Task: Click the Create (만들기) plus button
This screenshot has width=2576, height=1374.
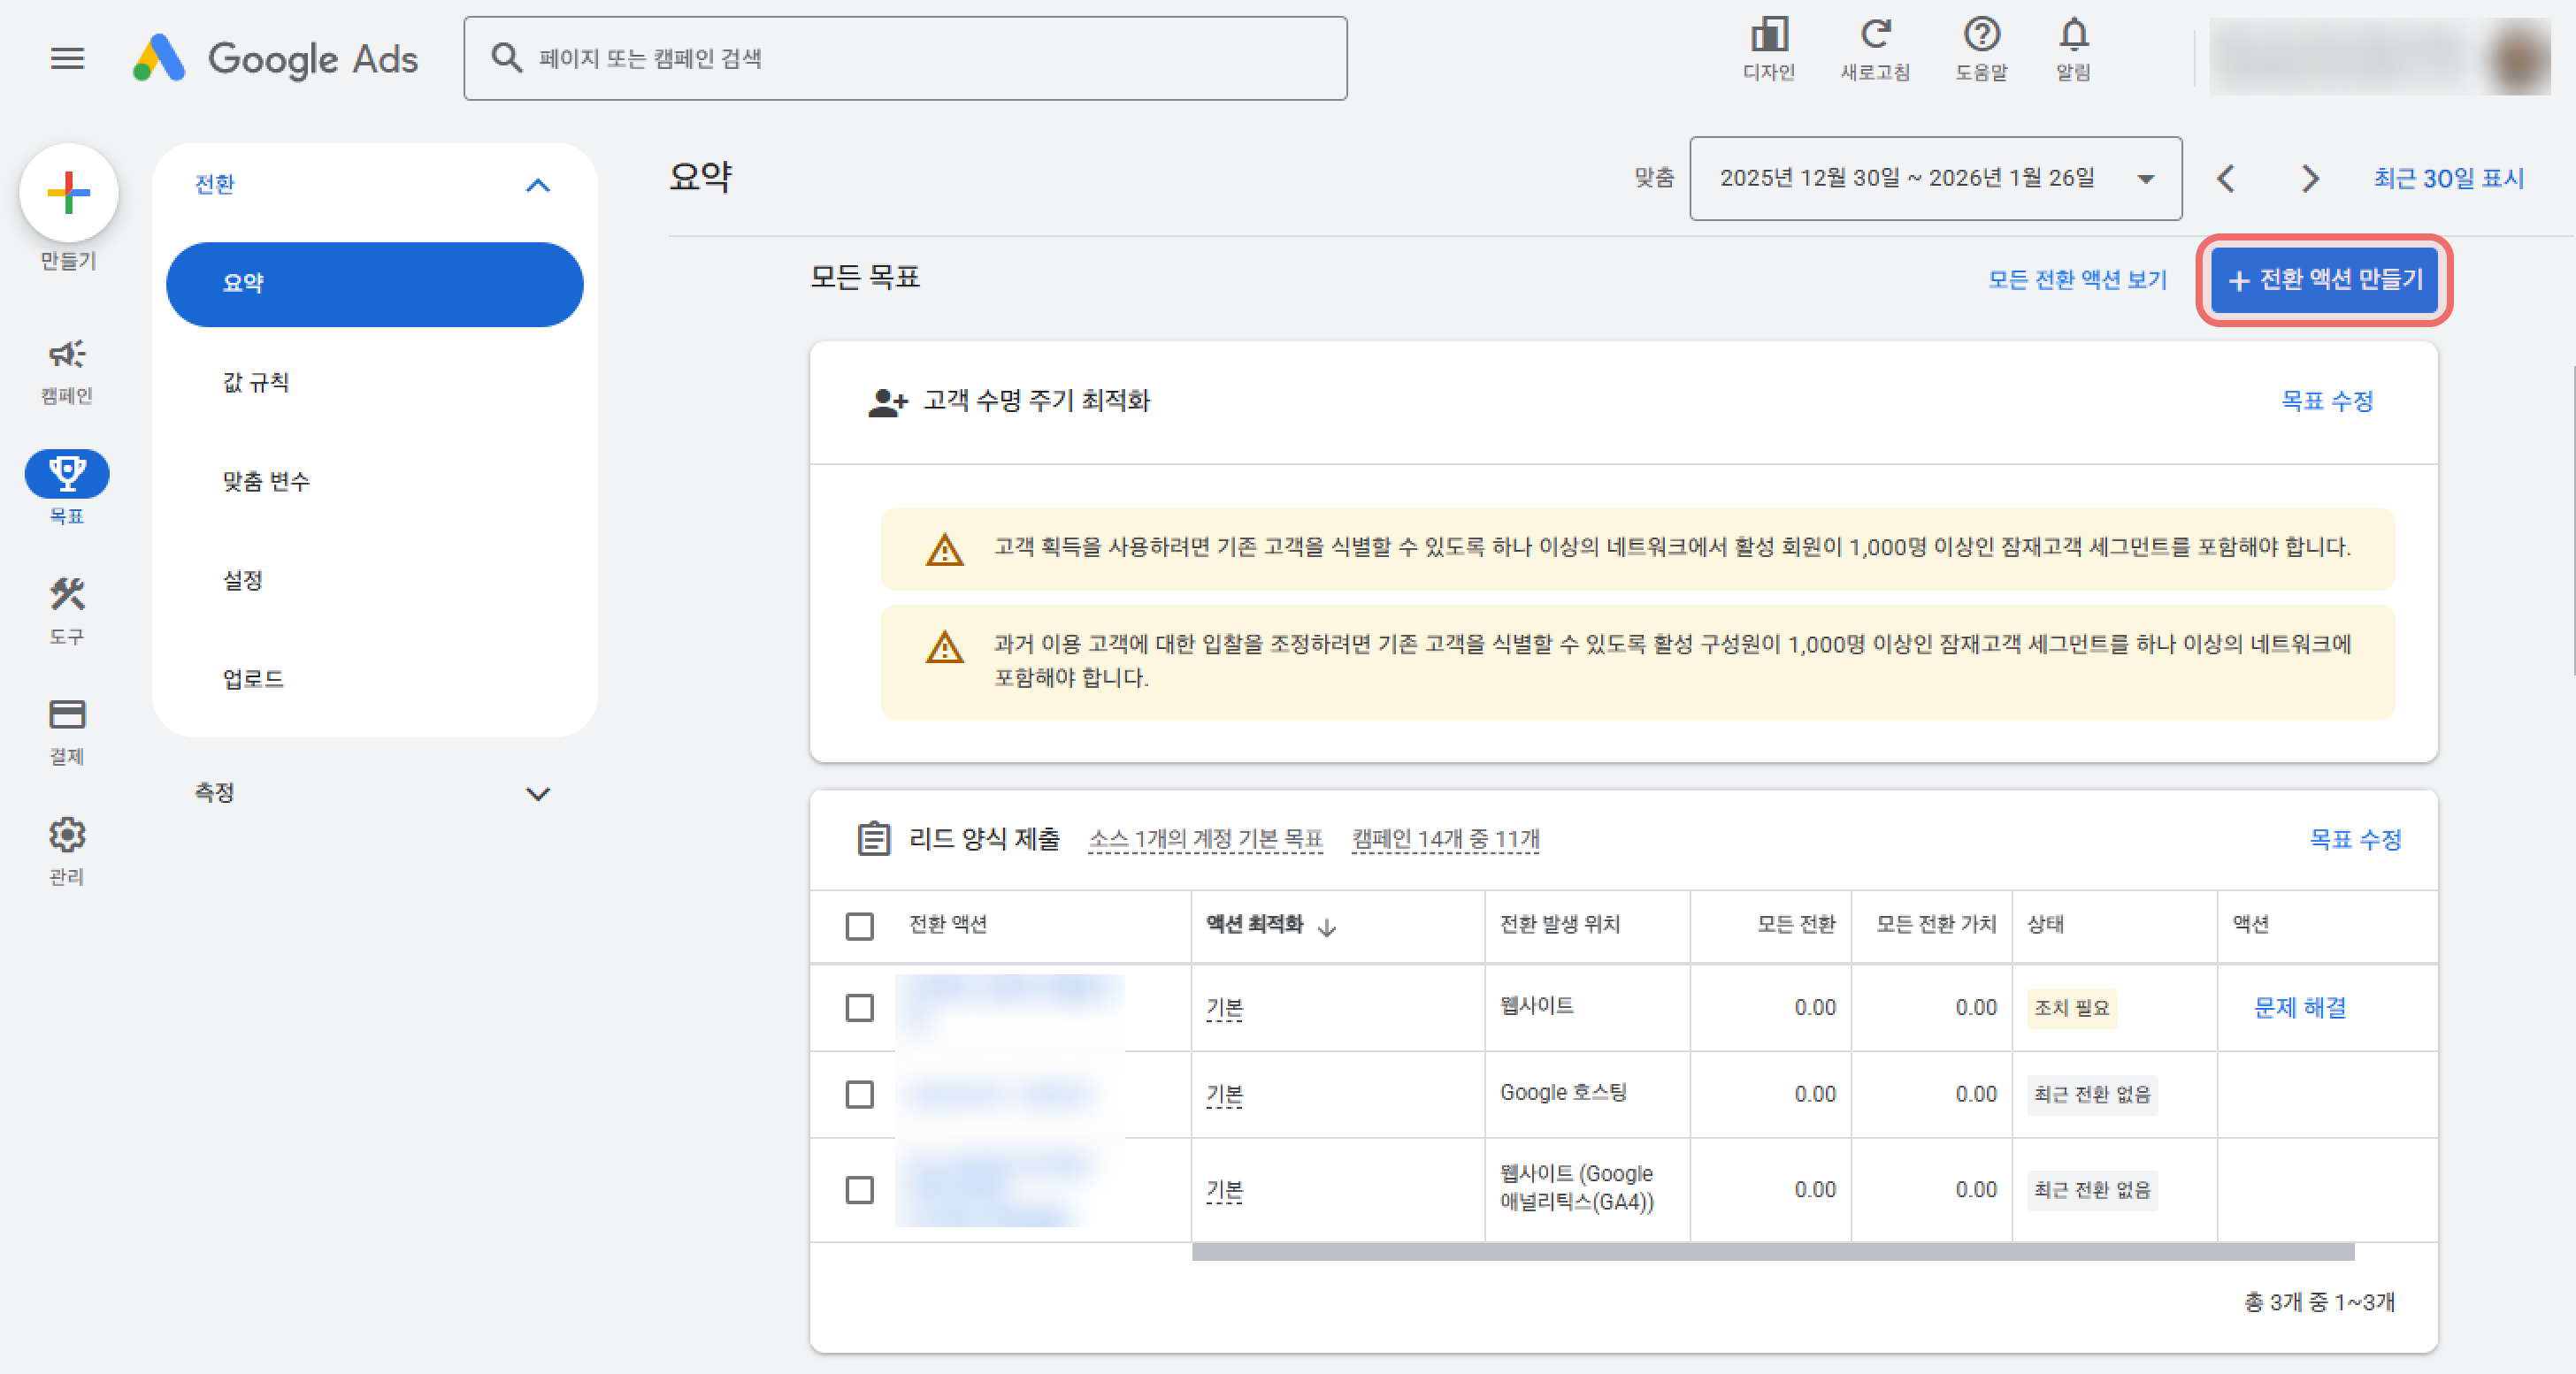Action: 69,193
